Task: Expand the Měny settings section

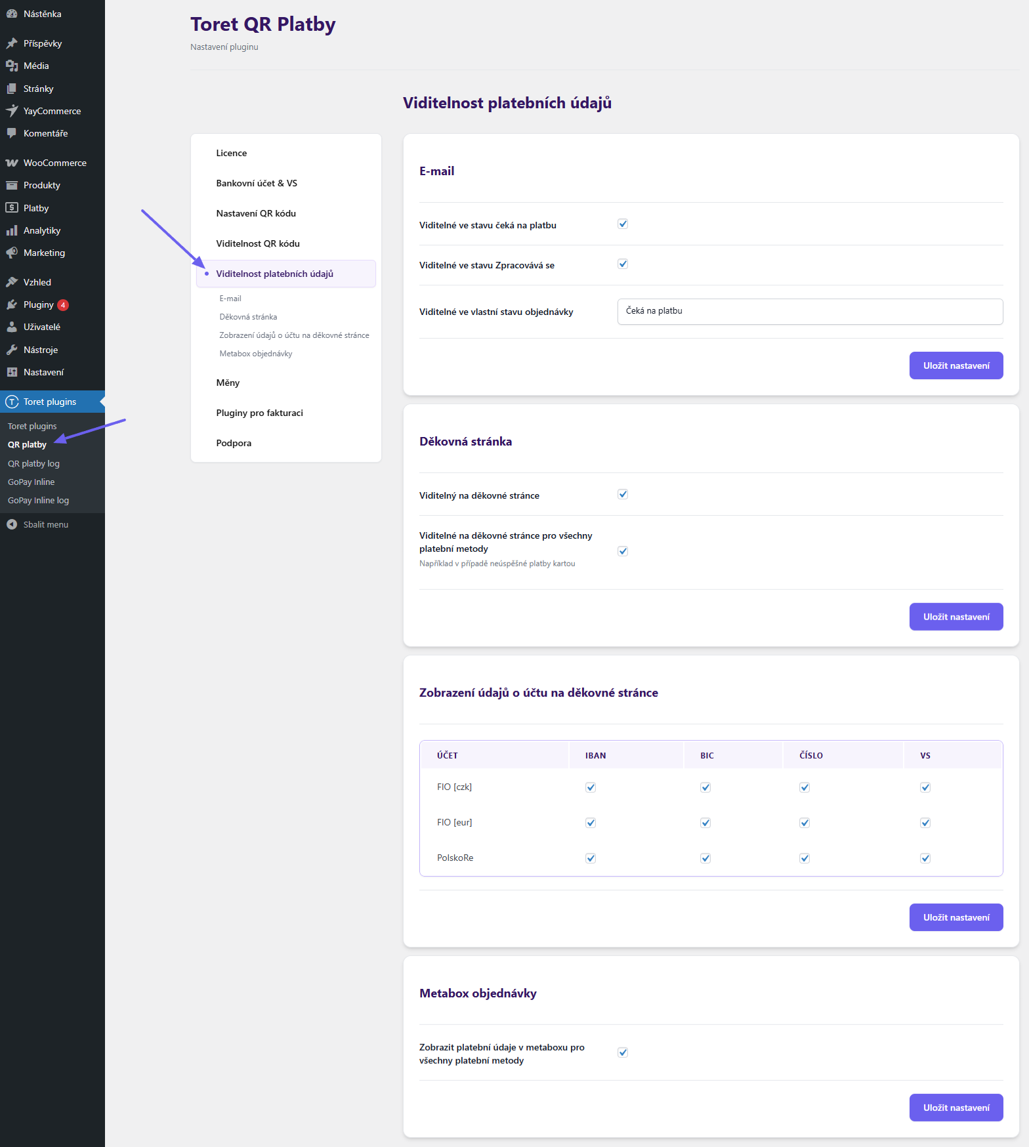Action: pos(228,383)
